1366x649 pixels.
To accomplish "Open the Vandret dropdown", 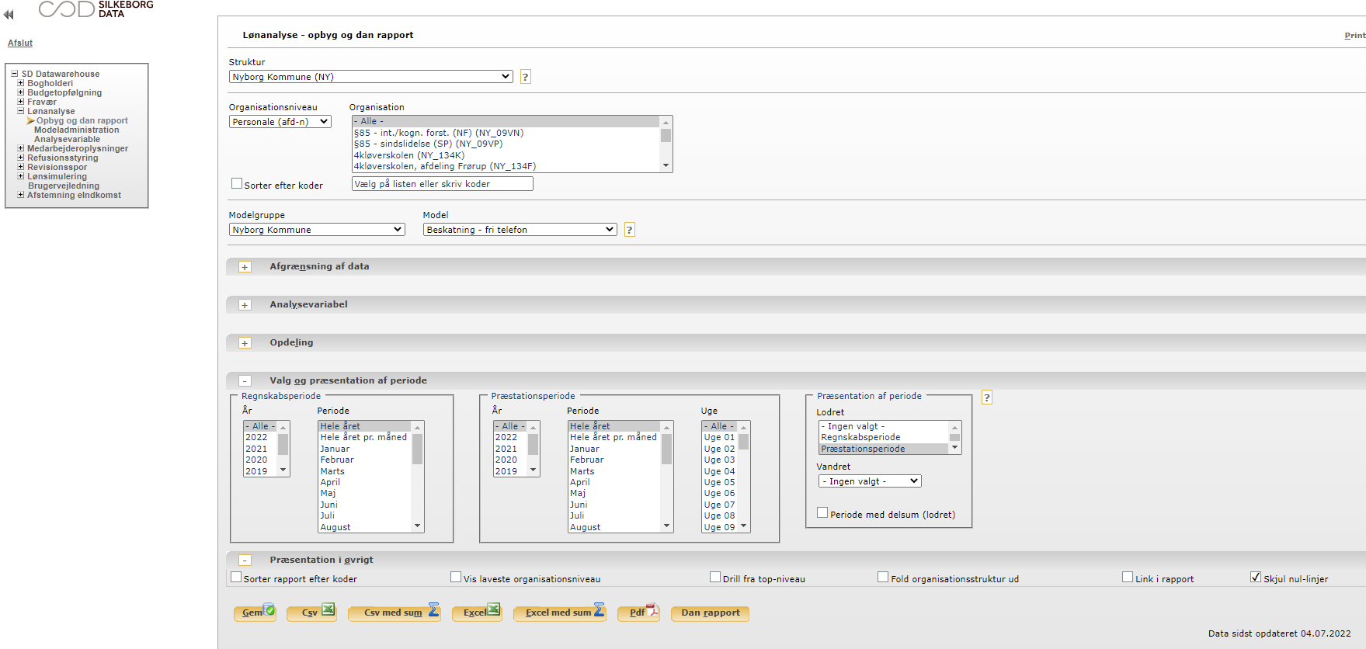I will [869, 481].
